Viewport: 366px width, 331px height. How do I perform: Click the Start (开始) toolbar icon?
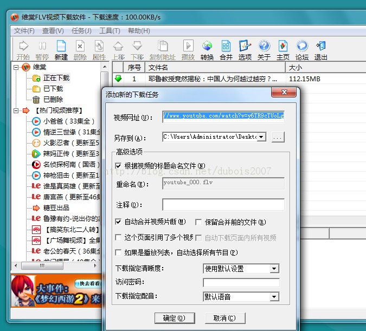point(23,50)
